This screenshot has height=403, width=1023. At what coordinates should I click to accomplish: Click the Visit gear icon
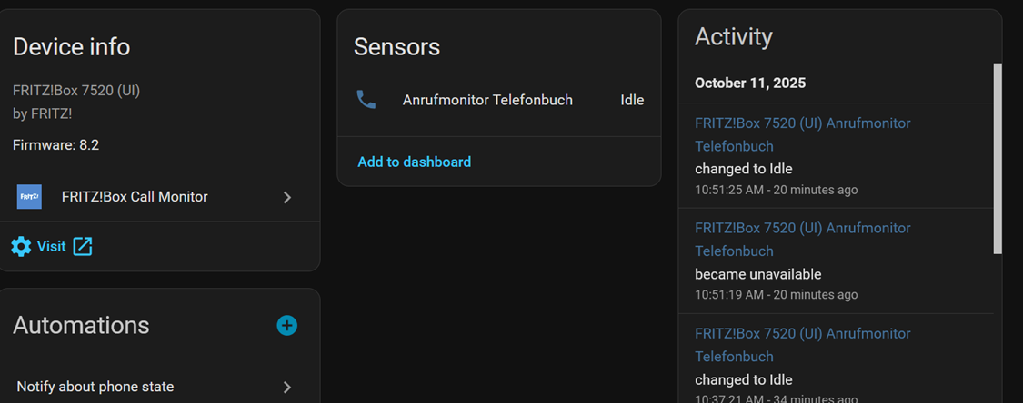click(21, 246)
